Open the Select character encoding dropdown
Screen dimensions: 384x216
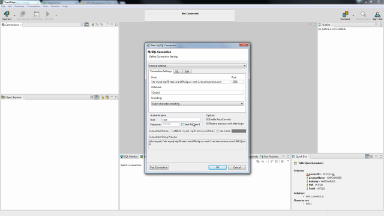197,104
